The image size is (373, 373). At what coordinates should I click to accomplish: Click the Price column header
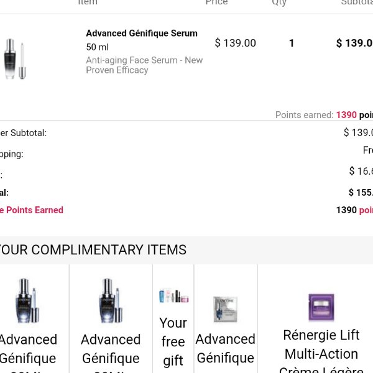click(x=217, y=2)
